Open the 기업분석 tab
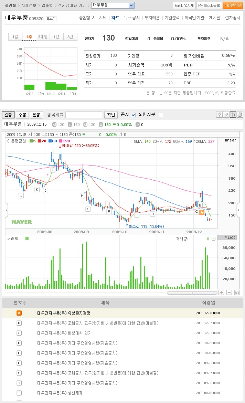The width and height of the screenshot is (245, 403). 172,18
